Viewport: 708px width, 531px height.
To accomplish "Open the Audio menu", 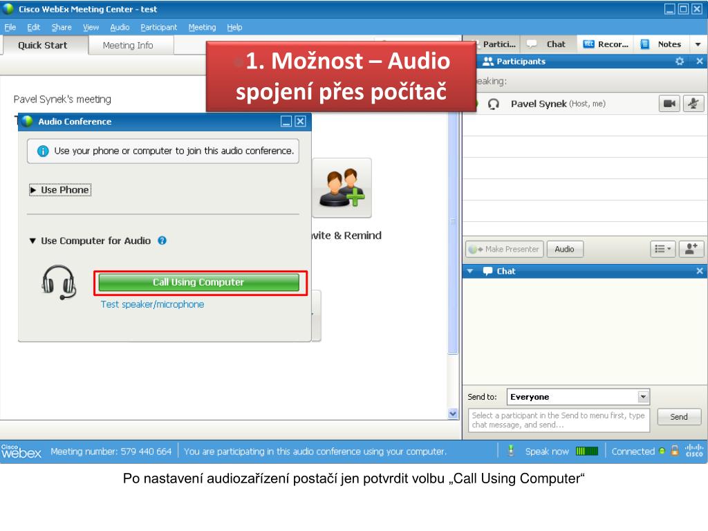I will [120, 27].
